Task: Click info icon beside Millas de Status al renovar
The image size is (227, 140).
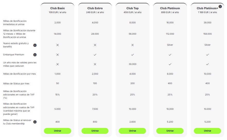Action: tap(35, 122)
